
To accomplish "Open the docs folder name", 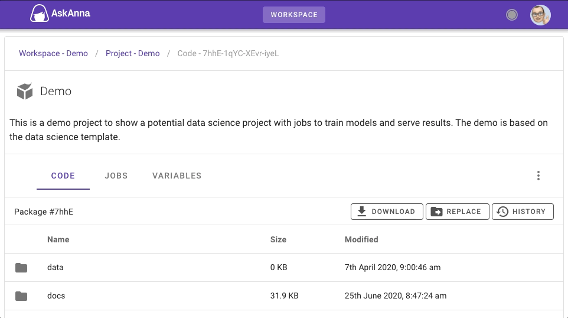I will [56, 296].
